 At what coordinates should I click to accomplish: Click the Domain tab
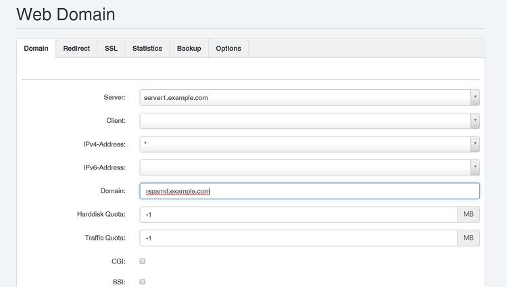coord(36,49)
